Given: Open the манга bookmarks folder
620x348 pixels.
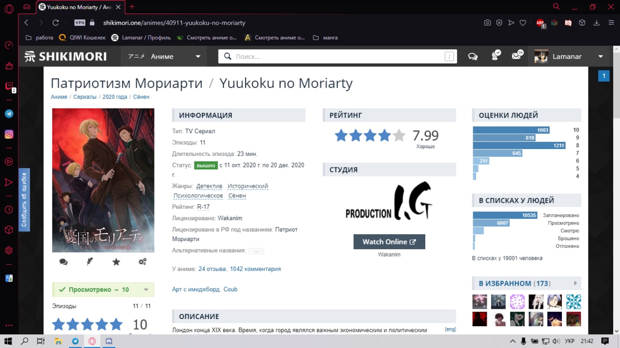Looking at the screenshot, I should tap(325, 37).
